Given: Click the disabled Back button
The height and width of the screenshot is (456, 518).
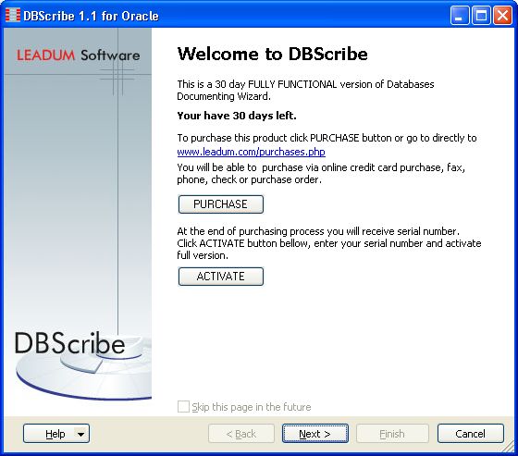Looking at the screenshot, I should [241, 434].
